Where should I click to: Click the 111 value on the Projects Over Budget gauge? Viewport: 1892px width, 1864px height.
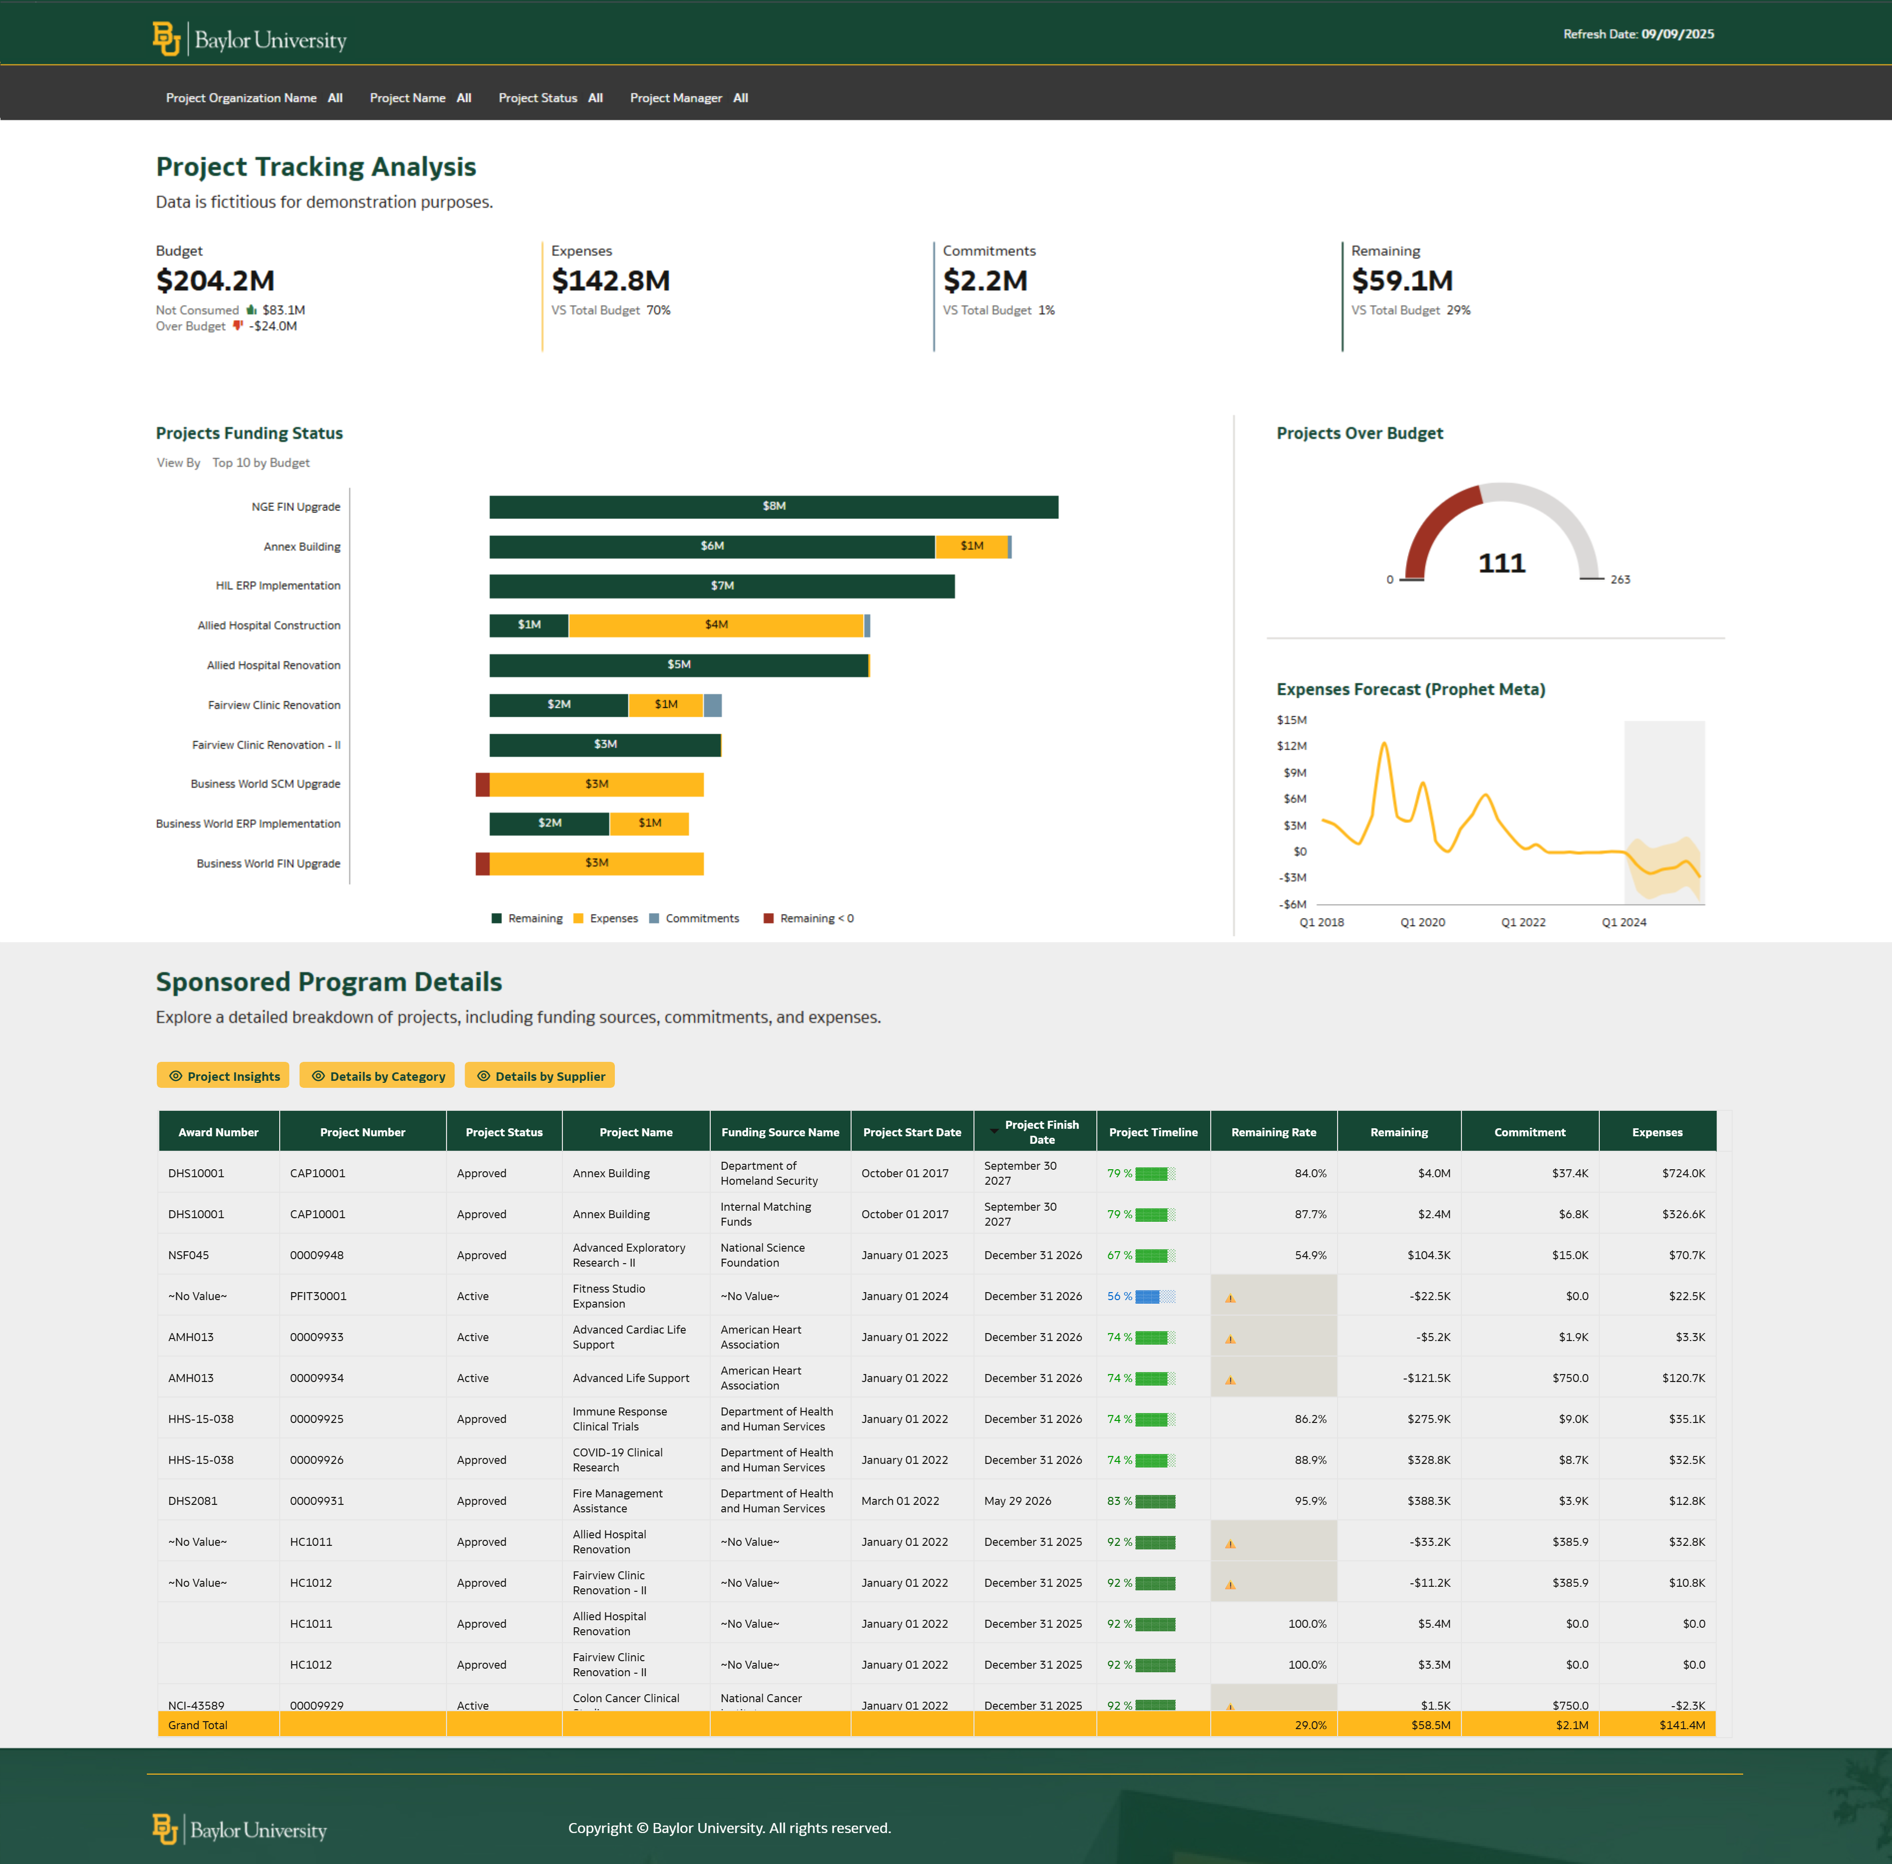coord(1501,563)
